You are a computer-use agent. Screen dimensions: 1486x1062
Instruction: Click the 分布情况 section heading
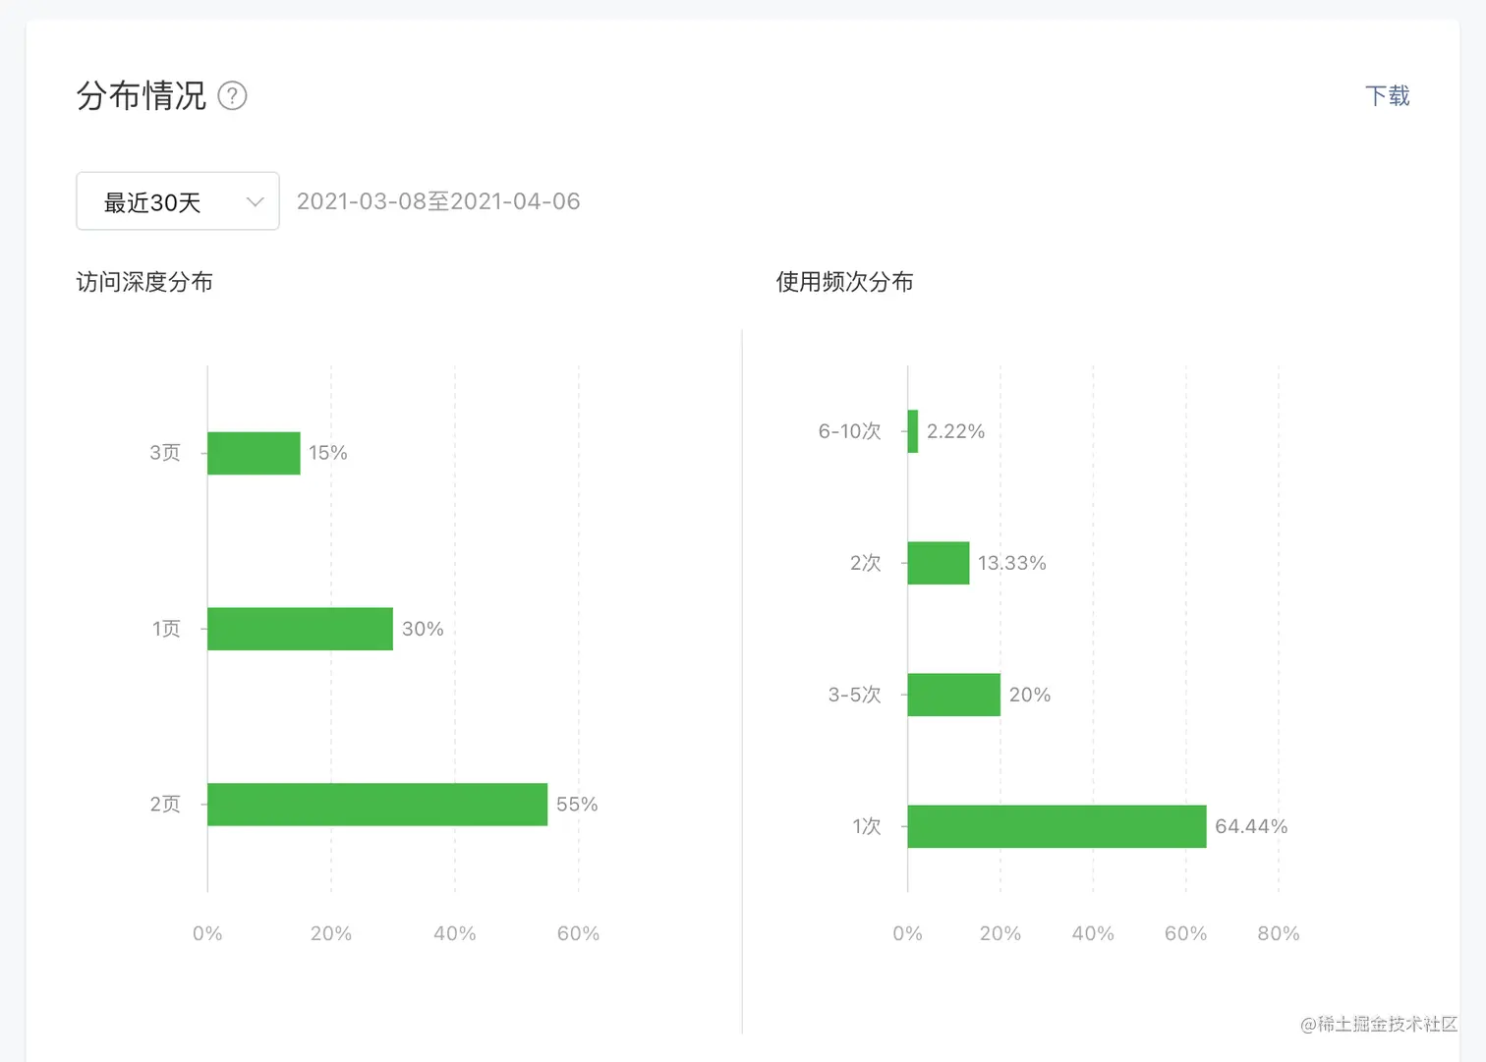pyautogui.click(x=142, y=96)
